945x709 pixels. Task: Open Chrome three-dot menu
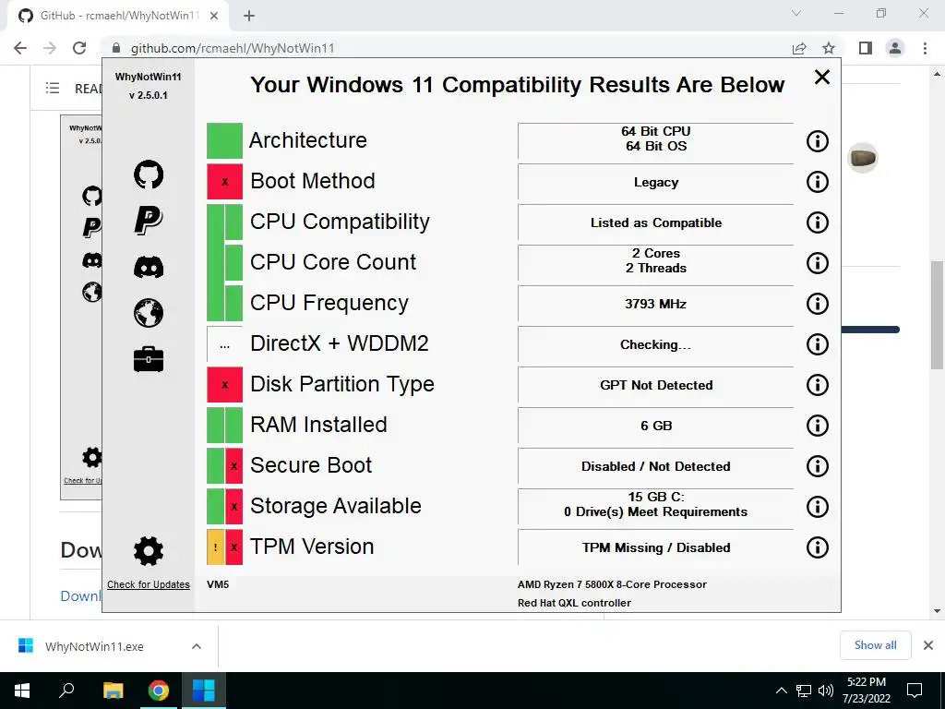(x=925, y=48)
